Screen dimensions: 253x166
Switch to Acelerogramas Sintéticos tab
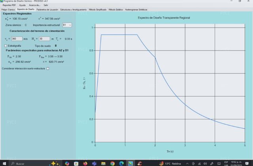coord(136,9)
